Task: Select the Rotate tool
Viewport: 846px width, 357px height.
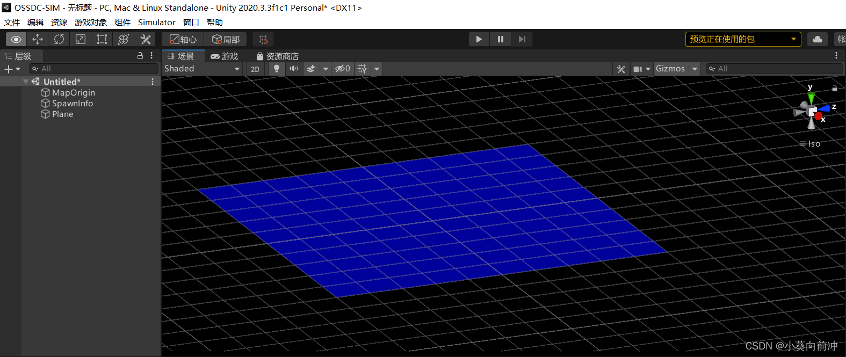Action: 59,39
